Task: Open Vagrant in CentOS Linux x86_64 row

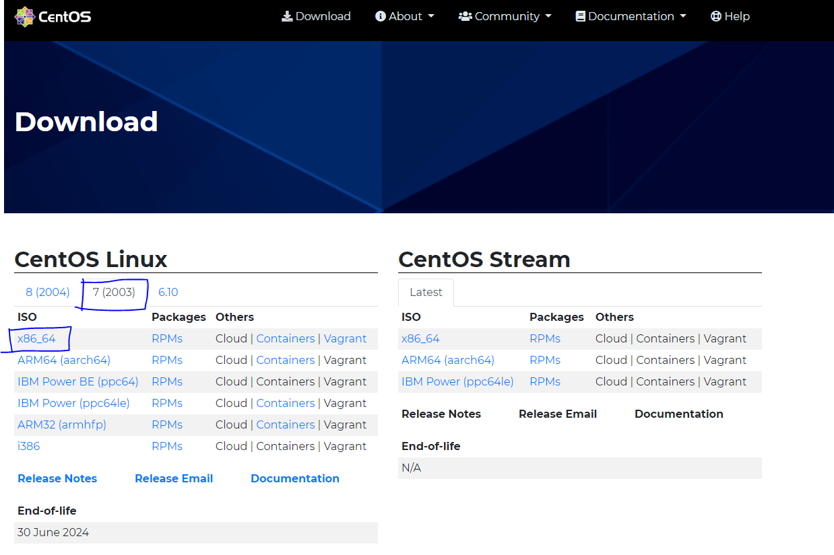Action: 346,338
